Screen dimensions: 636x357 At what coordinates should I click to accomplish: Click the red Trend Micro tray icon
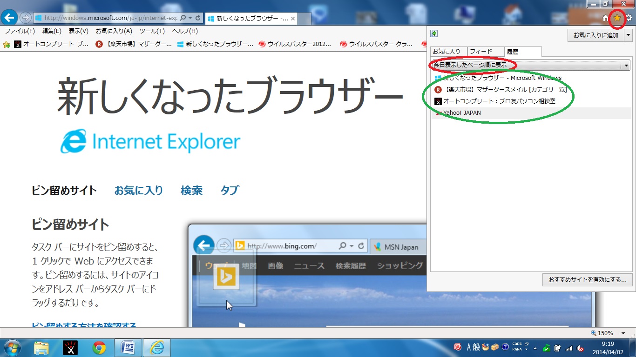(458, 347)
